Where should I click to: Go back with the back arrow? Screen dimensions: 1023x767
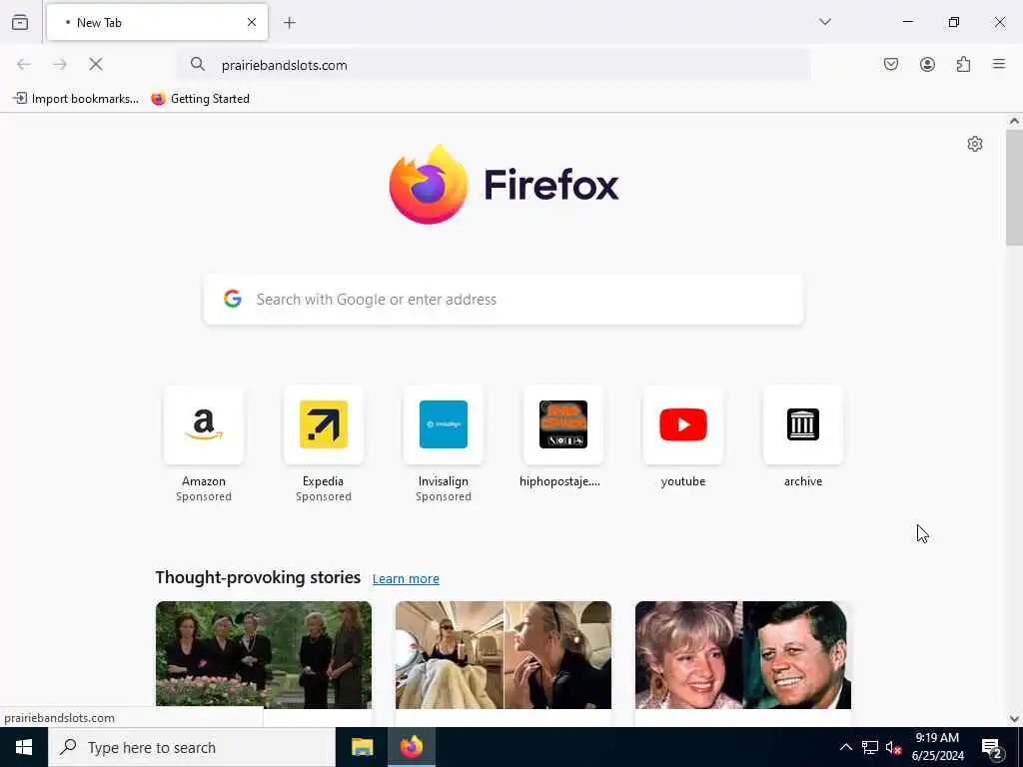pos(24,64)
